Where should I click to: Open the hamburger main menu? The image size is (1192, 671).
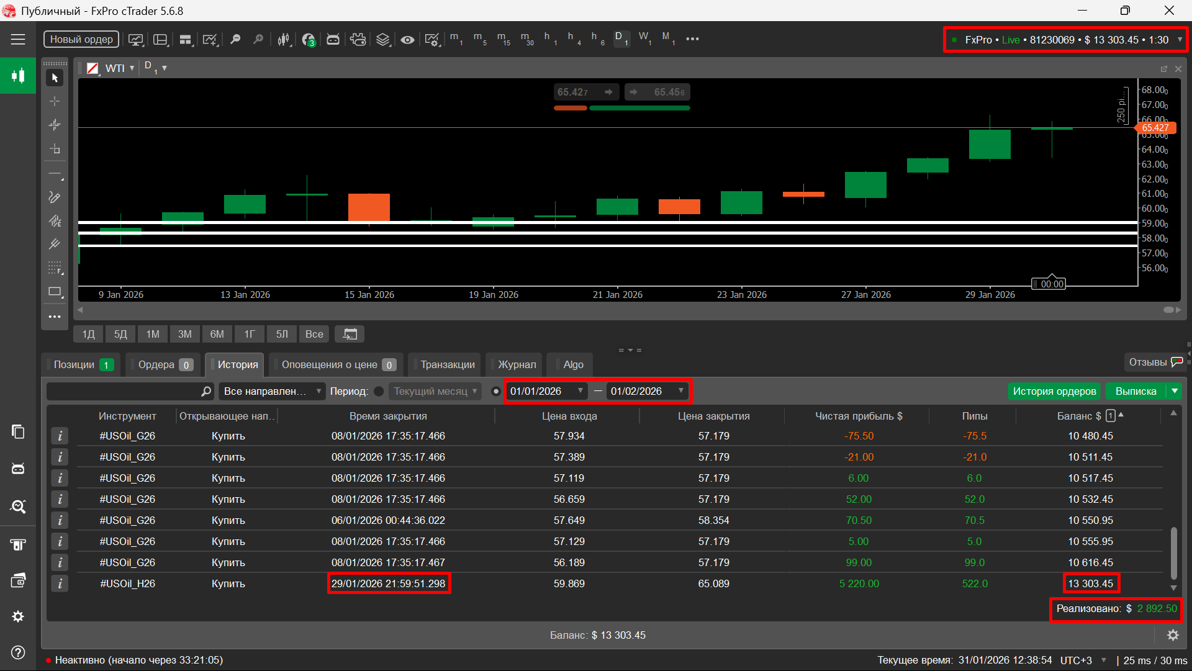pos(18,39)
